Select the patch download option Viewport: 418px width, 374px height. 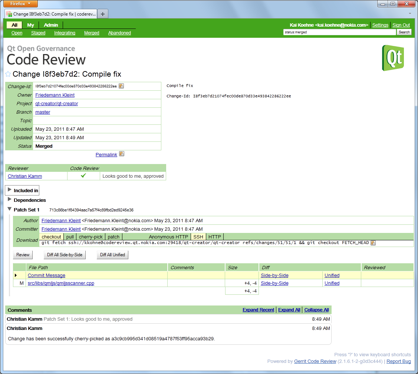point(113,237)
